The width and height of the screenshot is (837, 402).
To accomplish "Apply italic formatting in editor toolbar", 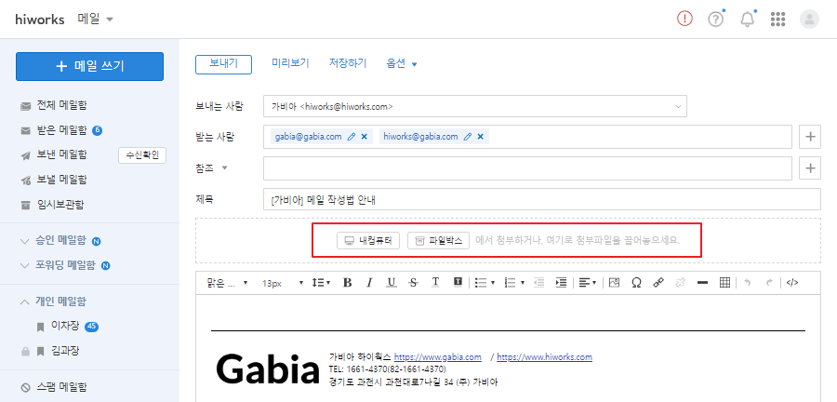I will [369, 282].
